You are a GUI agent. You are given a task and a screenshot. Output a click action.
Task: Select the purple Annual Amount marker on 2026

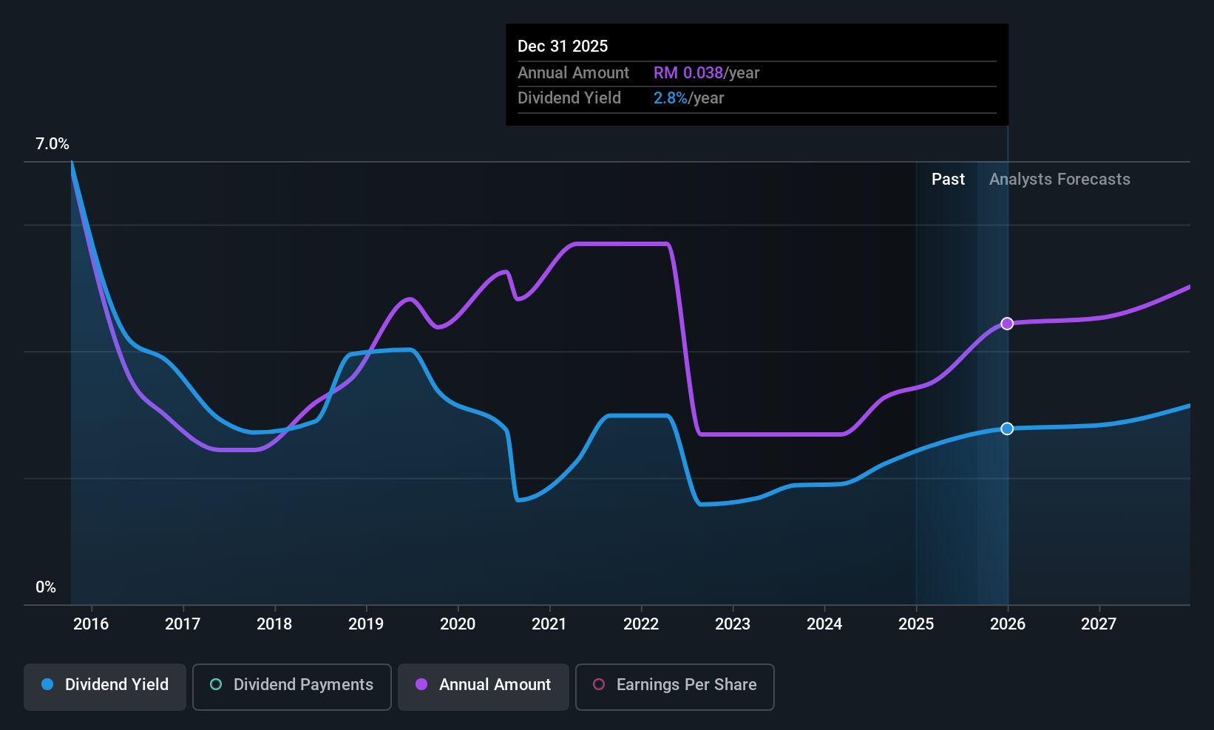click(x=1007, y=323)
